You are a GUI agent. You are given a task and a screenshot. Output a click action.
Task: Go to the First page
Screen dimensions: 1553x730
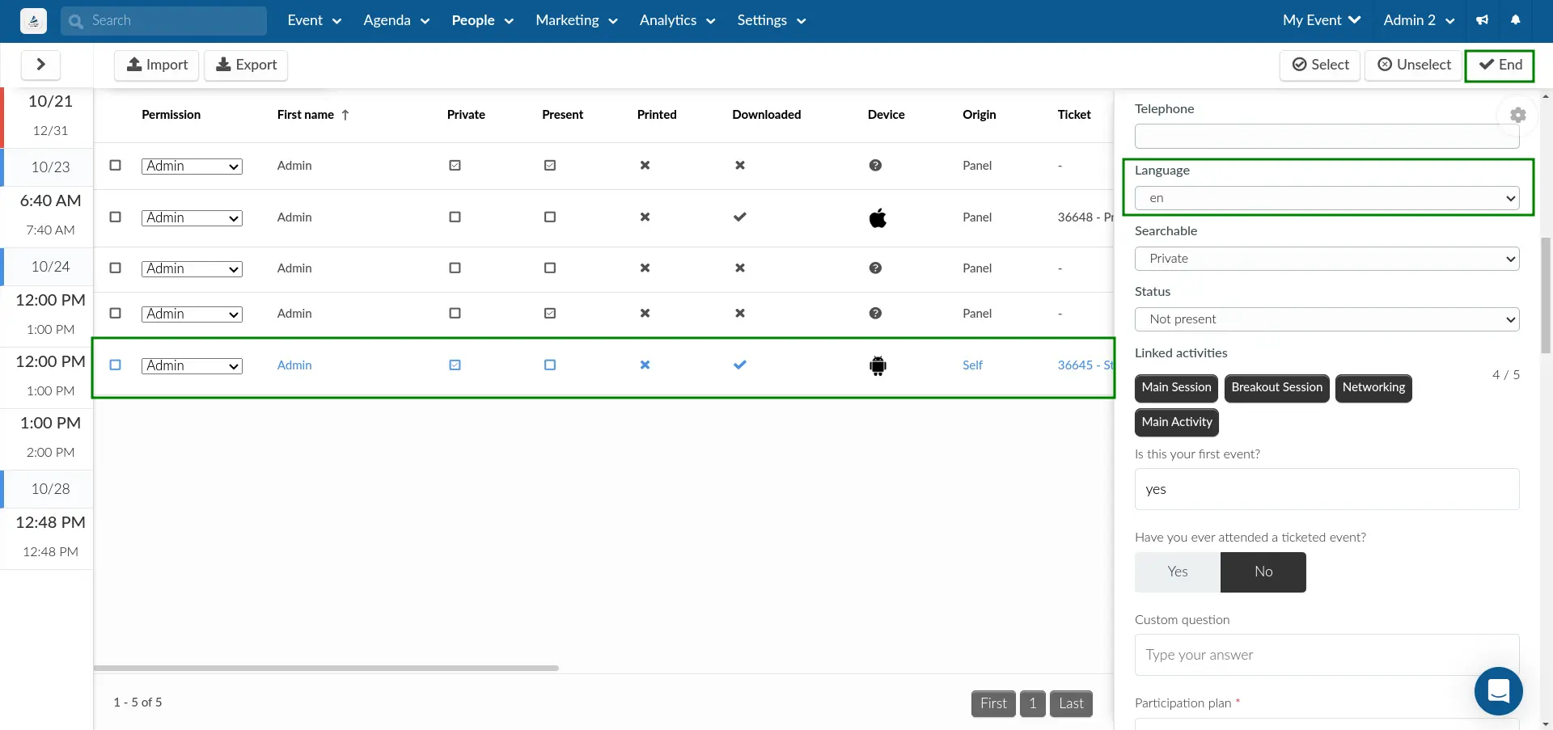pos(993,703)
